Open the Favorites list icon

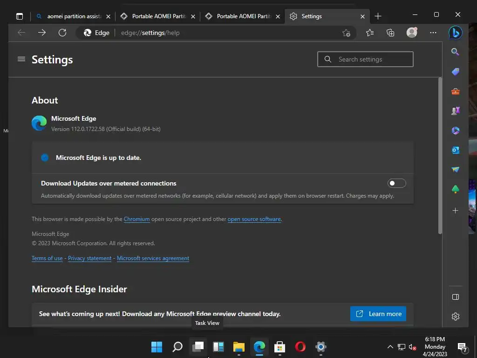369,33
